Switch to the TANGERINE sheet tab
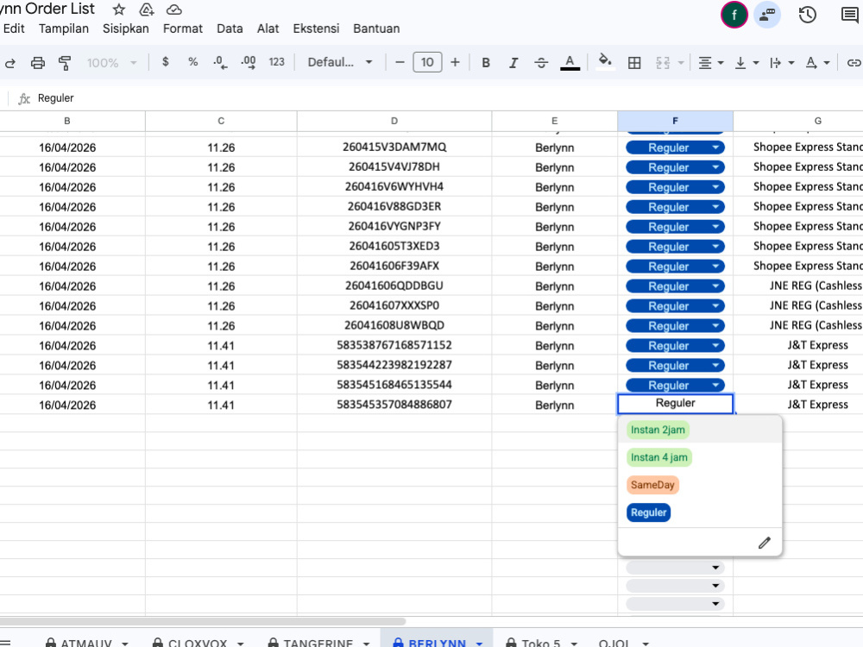Image resolution: width=863 pixels, height=647 pixels. click(318, 642)
